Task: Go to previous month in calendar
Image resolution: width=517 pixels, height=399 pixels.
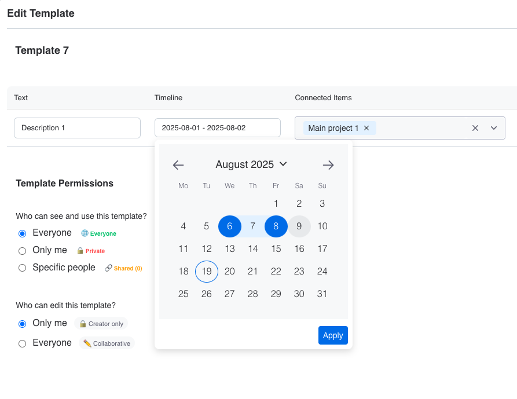Action: [178, 165]
